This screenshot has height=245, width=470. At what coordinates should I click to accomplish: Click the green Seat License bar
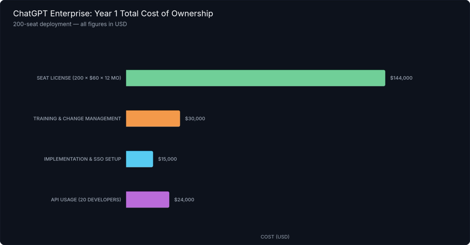point(255,78)
